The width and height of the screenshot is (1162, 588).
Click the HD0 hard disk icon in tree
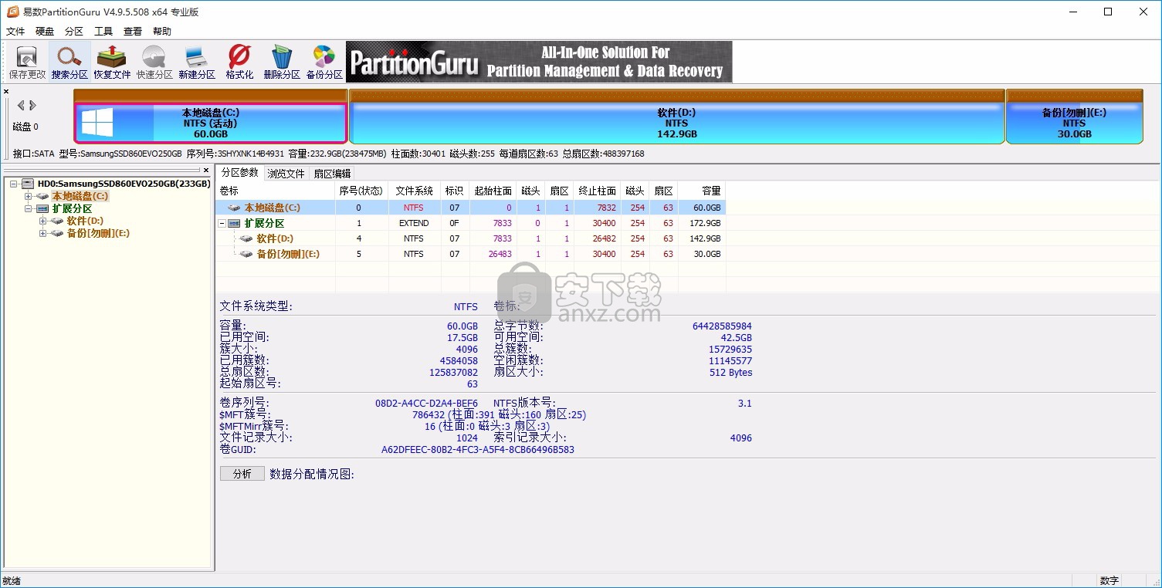click(x=29, y=184)
